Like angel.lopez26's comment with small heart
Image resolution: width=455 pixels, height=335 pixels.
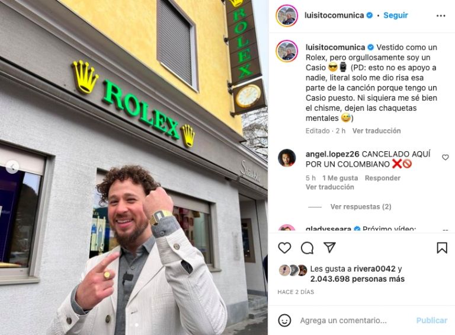[x=445, y=157]
